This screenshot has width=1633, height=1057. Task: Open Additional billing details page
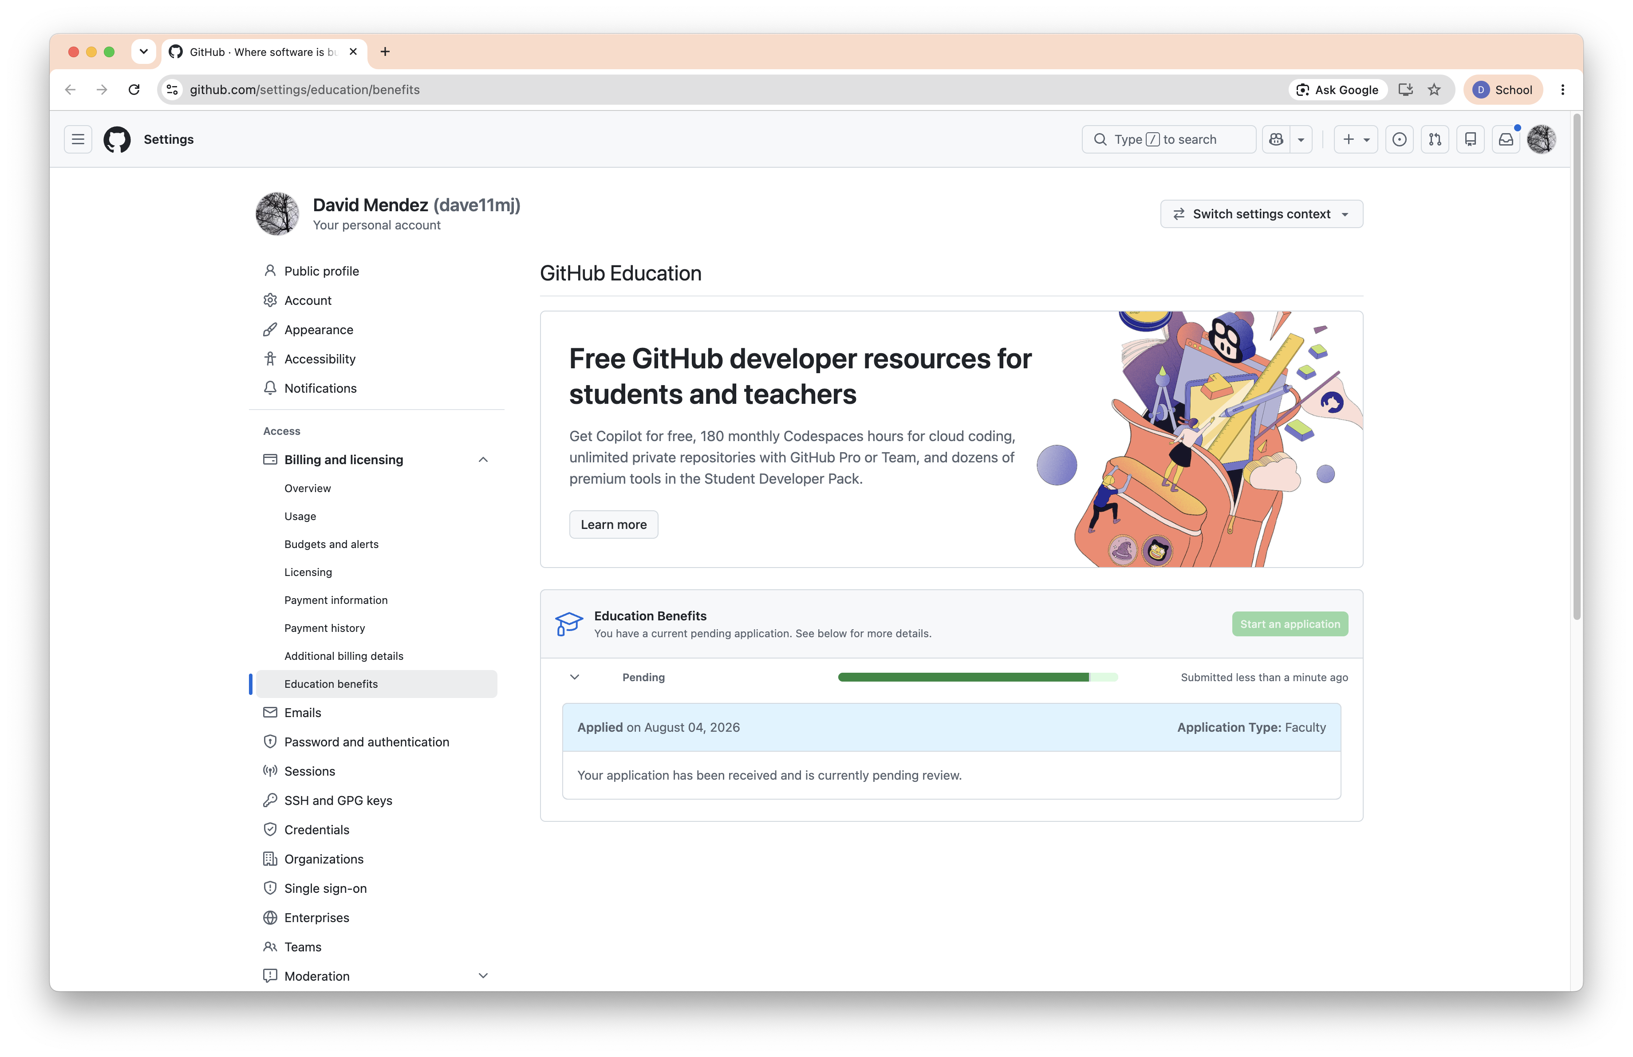(377, 656)
